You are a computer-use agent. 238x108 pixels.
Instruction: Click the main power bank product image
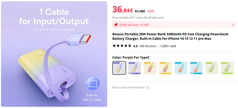coord(54,54)
